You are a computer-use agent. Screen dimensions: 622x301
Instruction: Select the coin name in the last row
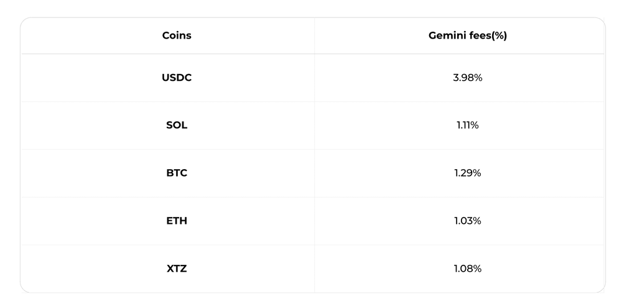pyautogui.click(x=177, y=269)
